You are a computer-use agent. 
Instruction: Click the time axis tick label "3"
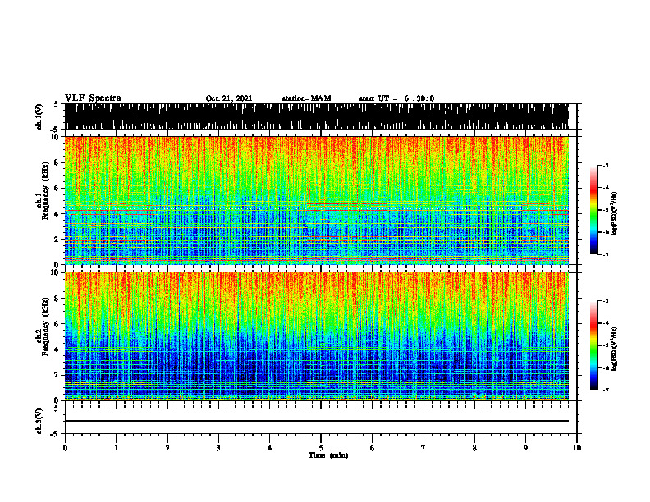(218, 448)
